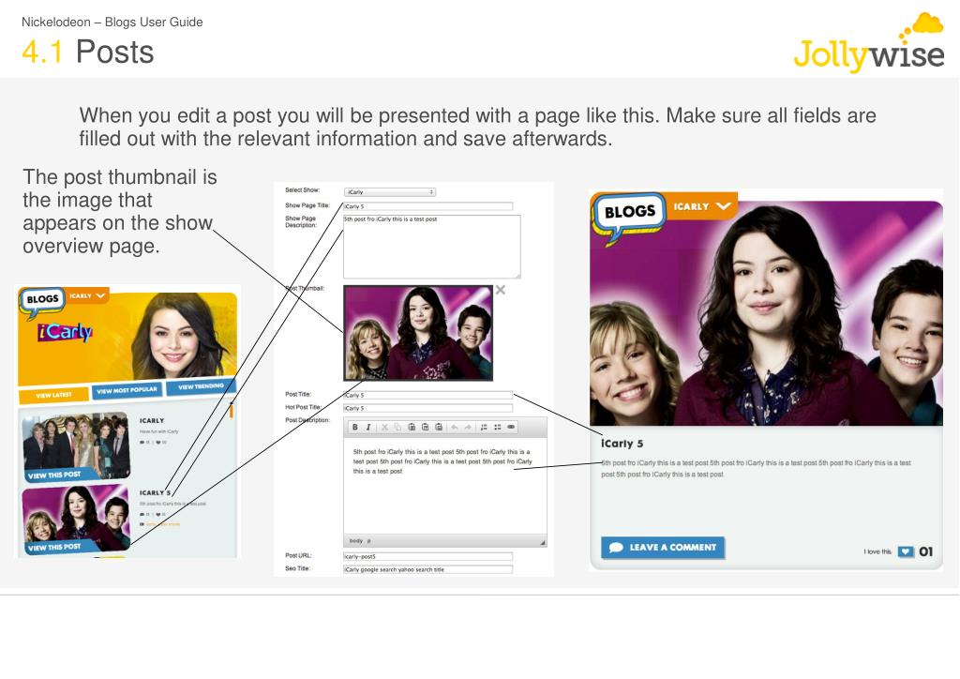Select the View Latest tab
The width and height of the screenshot is (960, 679).
click(x=53, y=396)
